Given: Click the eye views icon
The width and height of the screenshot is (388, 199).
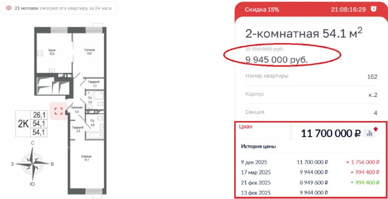Looking at the screenshot, I should click(x=9, y=9).
